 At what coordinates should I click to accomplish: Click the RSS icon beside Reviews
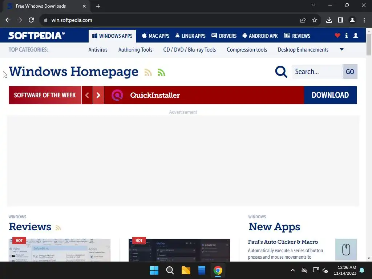pyautogui.click(x=58, y=228)
